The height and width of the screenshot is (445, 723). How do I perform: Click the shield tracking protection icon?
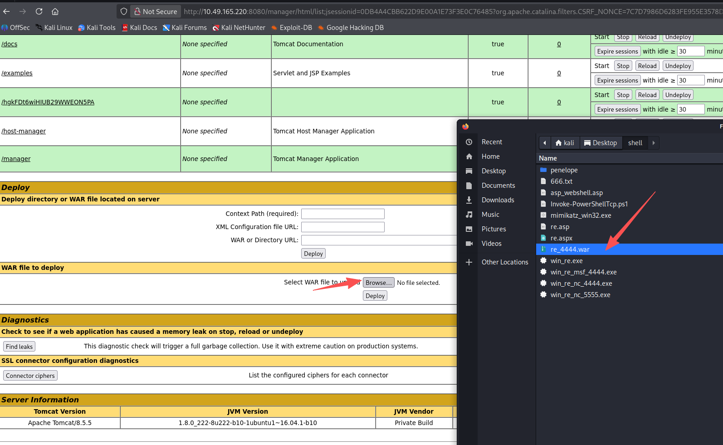point(124,11)
